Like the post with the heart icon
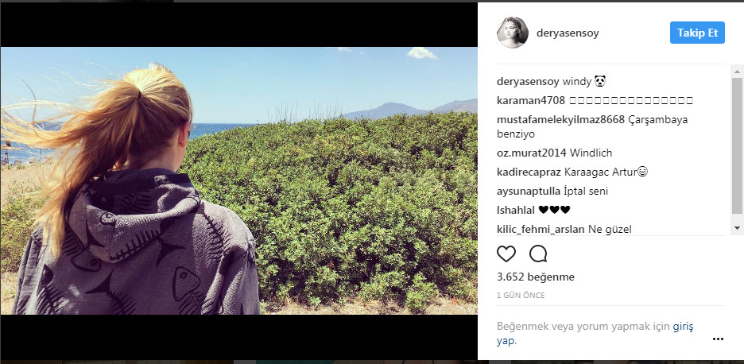Image resolution: width=744 pixels, height=364 pixels. pyautogui.click(x=506, y=254)
